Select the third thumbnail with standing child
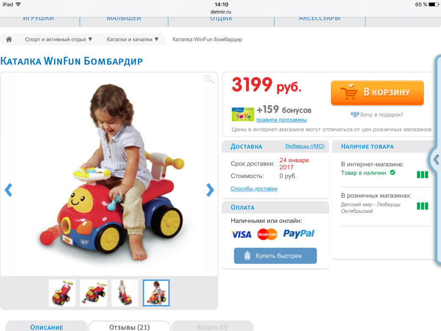441x331 pixels. tap(125, 293)
